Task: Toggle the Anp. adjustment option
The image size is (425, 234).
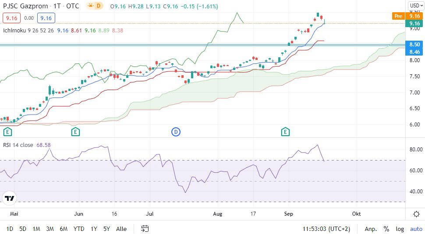Action: point(371,229)
